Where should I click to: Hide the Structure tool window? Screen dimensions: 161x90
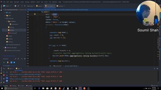(x=25, y=59)
